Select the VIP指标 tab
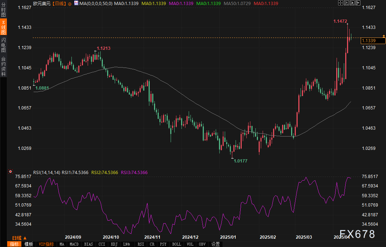This screenshot has height=247, width=386. click(46, 244)
